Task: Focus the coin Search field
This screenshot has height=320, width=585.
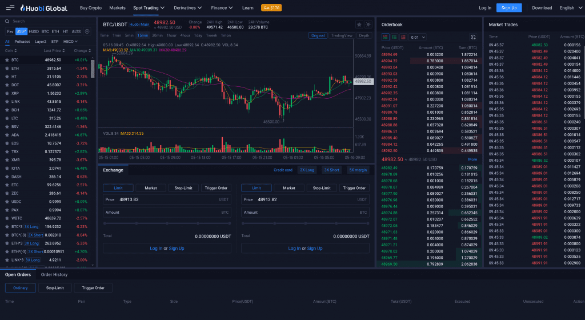Action: pos(49,21)
